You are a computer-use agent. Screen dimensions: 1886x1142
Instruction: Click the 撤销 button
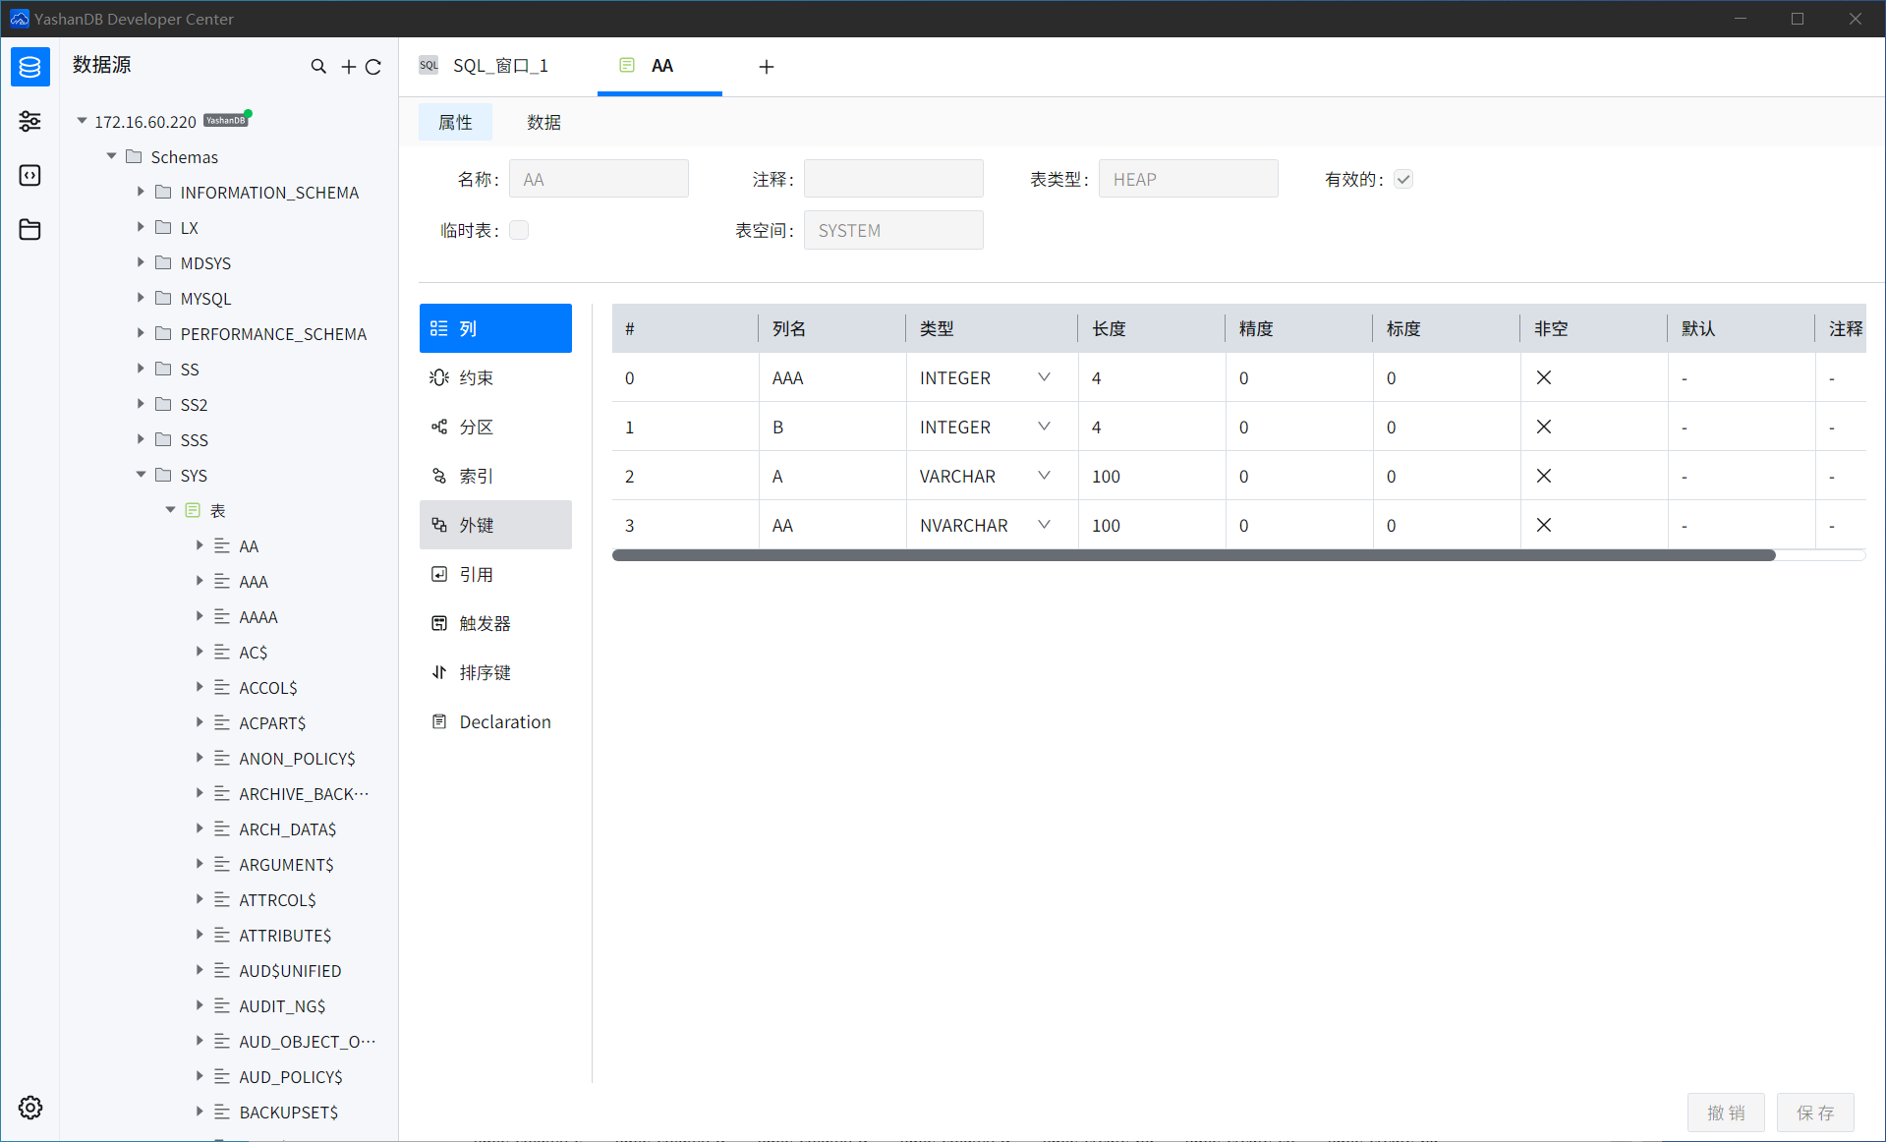1726,1113
